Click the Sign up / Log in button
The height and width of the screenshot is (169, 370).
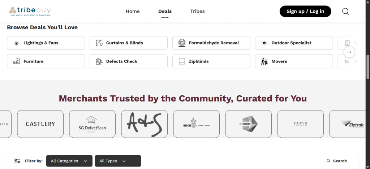point(305,11)
